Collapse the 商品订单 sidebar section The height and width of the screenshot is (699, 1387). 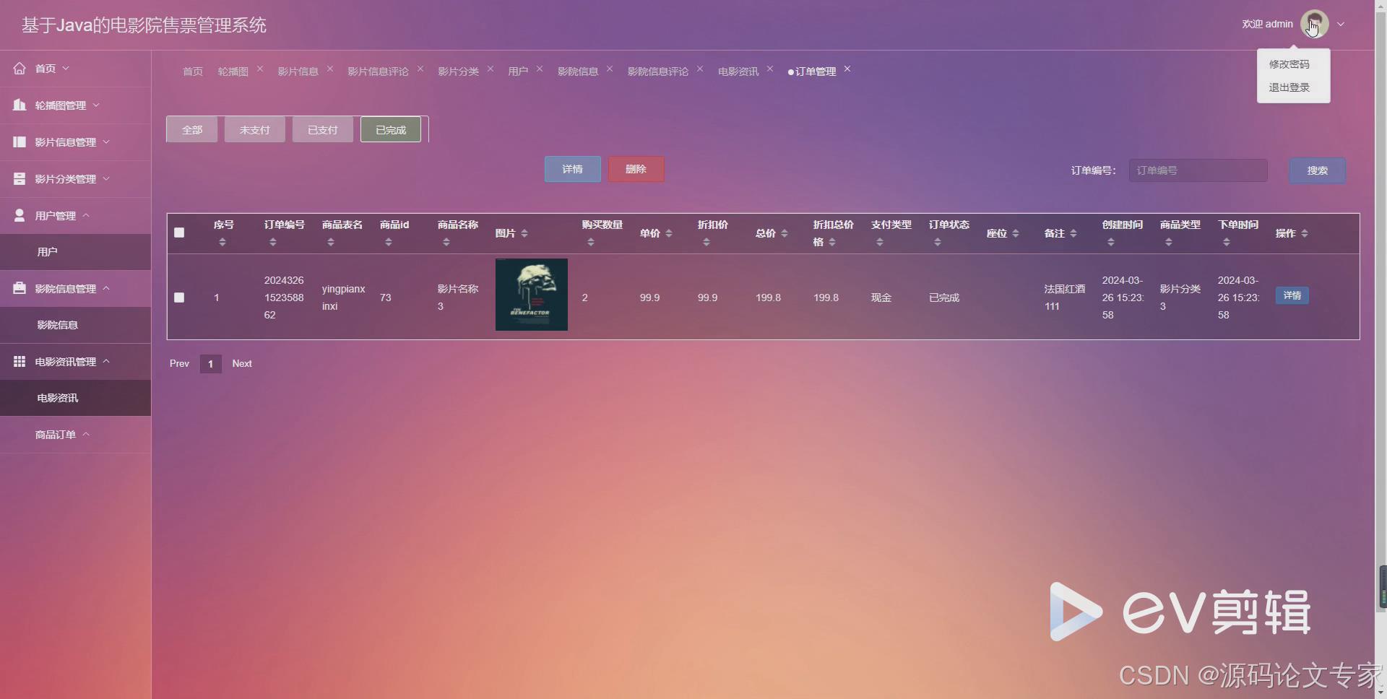tap(87, 434)
